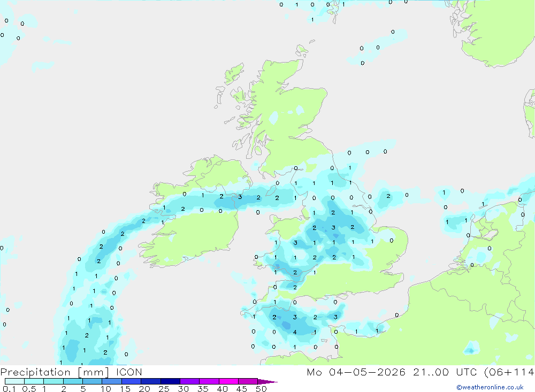The height and width of the screenshot is (392, 535).
Task: Open the weatheronline.co.uk watermark link
Action: [490, 387]
